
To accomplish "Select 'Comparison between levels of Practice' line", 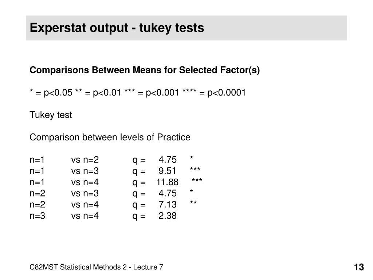I will pyautogui.click(x=110, y=137).
